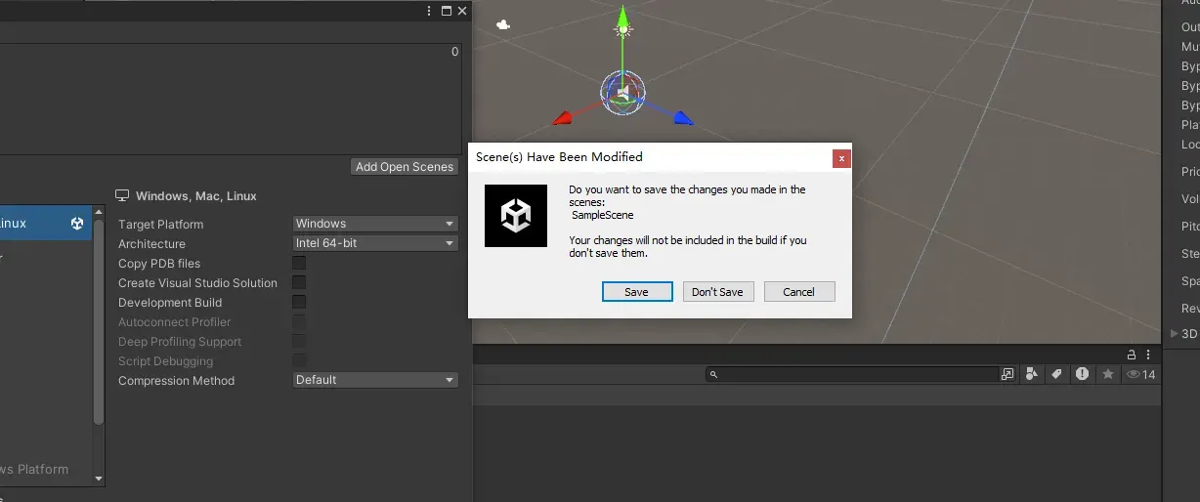Cancel the Scene(s) Have Been Modified dialog
This screenshot has width=1200, height=502.
[x=799, y=292]
